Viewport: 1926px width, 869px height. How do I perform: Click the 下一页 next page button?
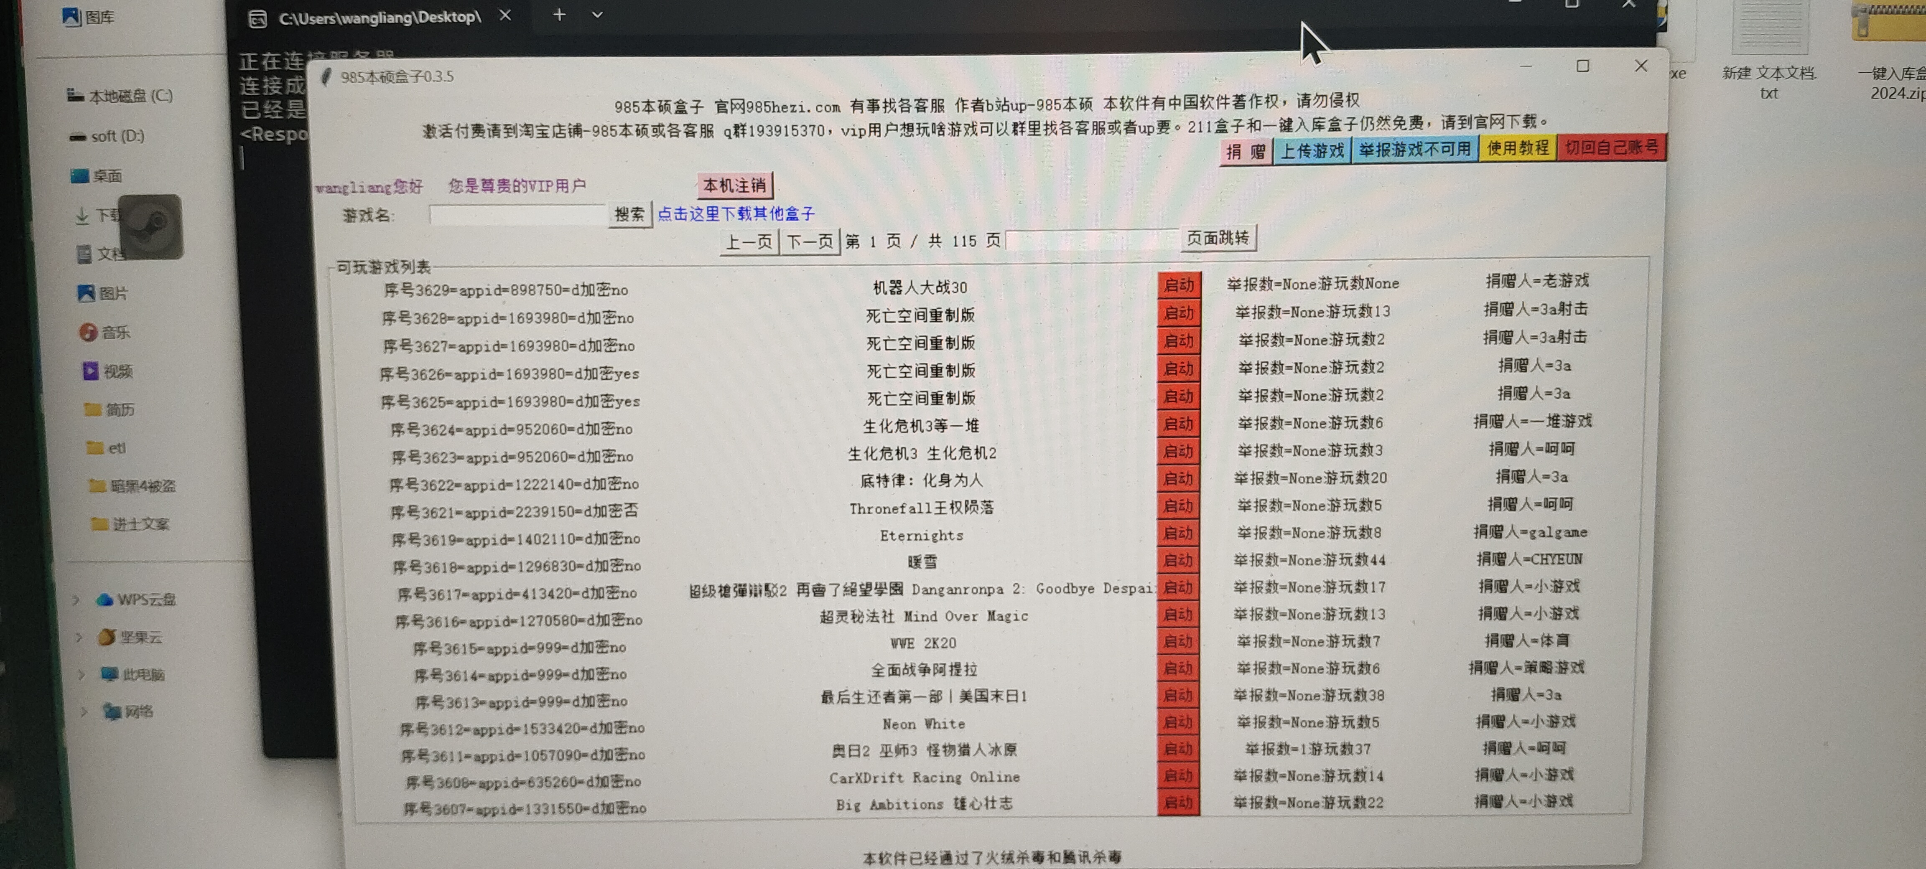pyautogui.click(x=809, y=241)
